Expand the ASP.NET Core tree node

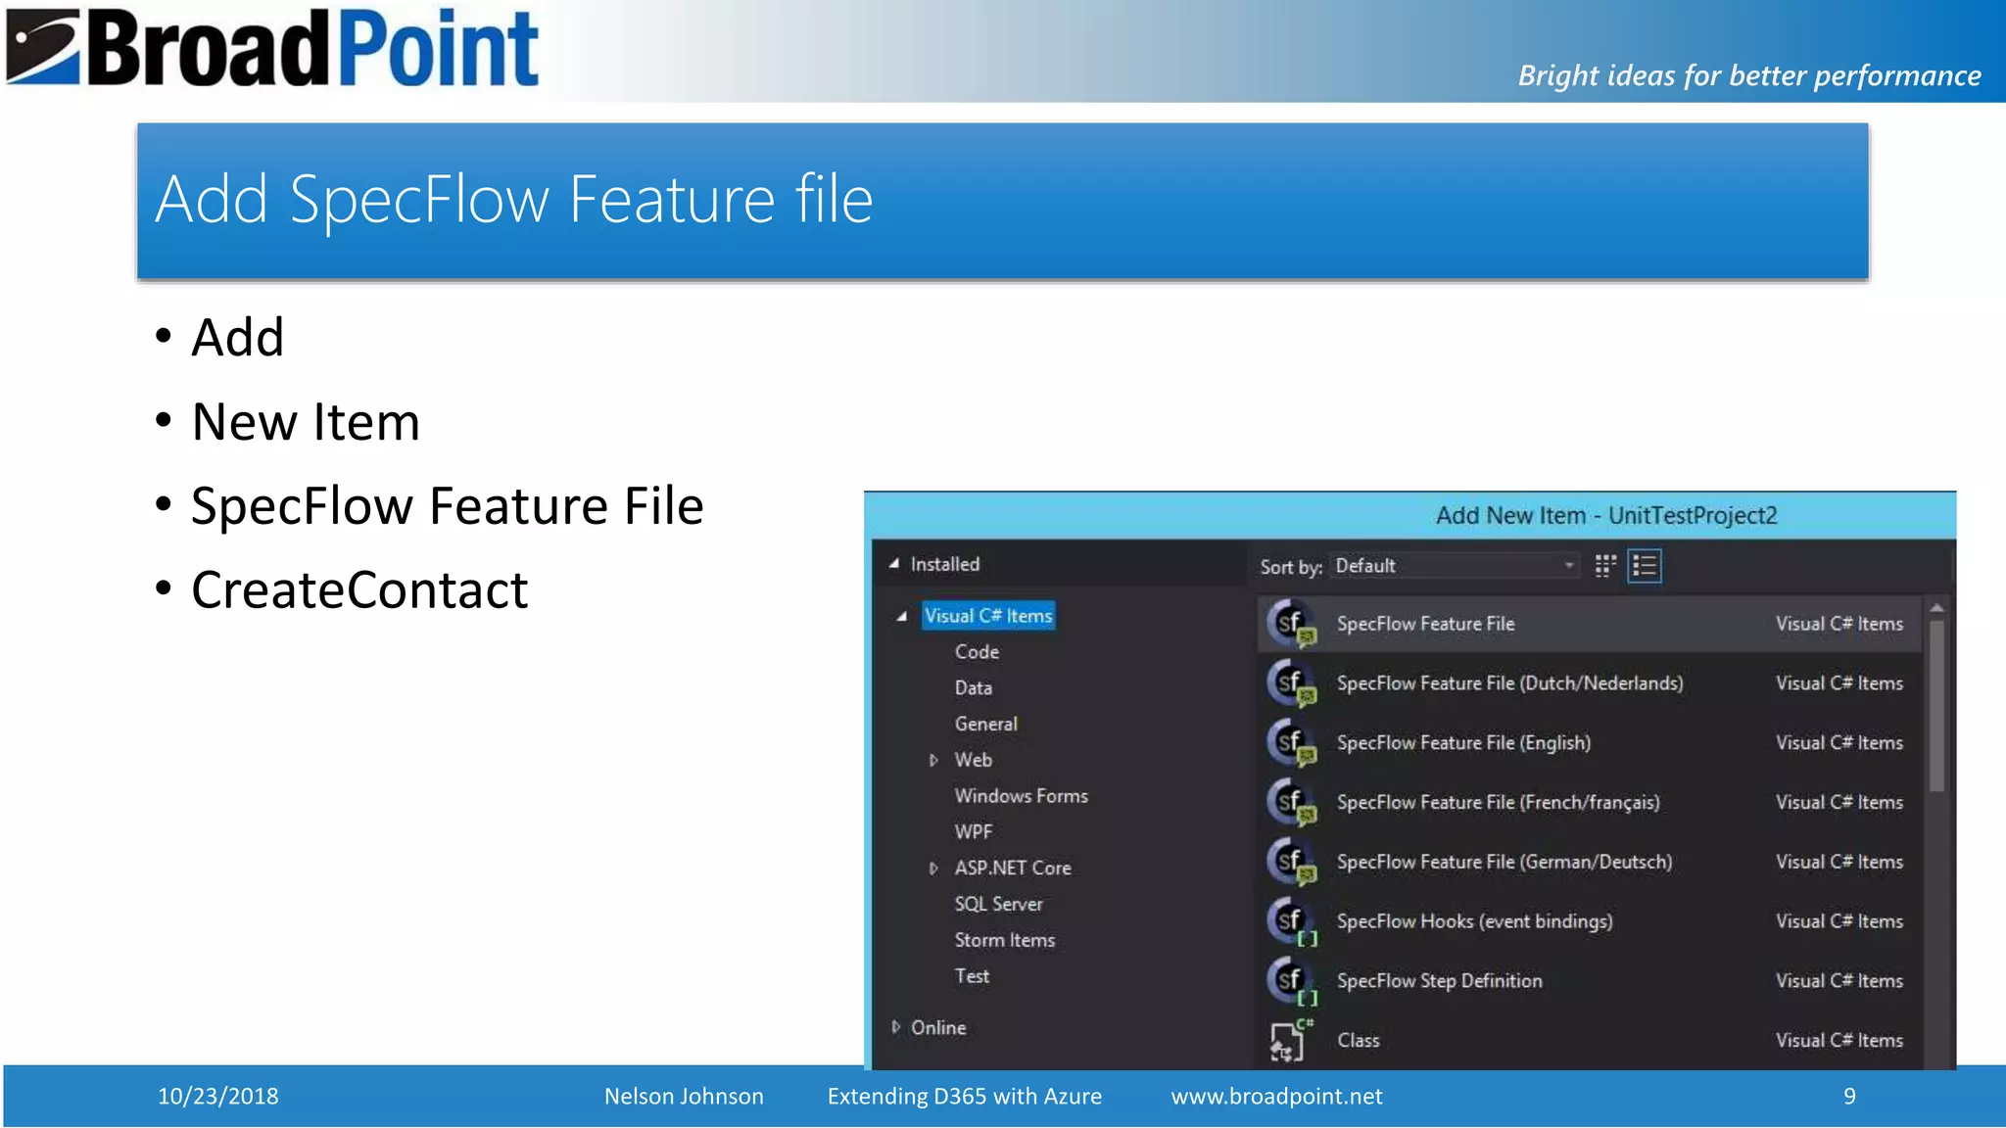(933, 869)
